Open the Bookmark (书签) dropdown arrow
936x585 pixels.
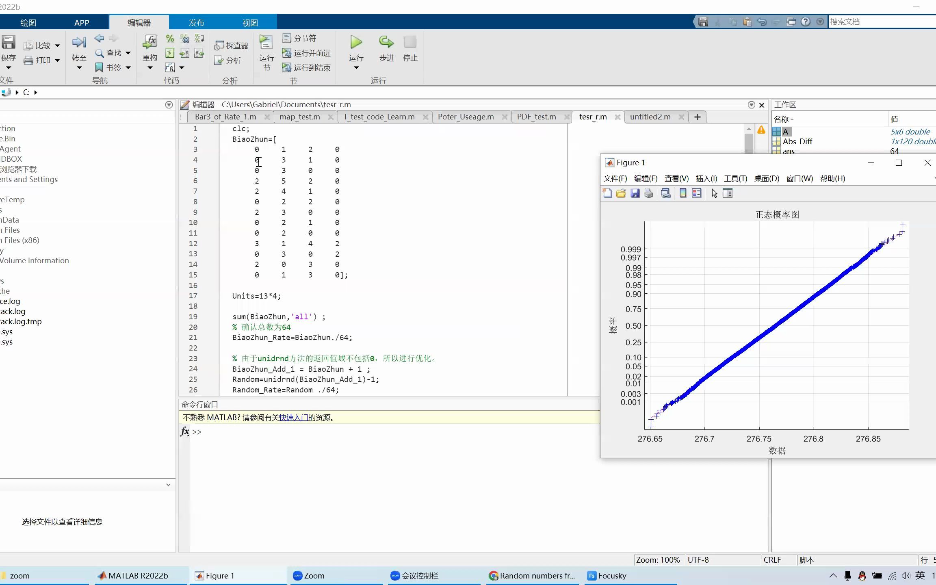[x=128, y=67]
